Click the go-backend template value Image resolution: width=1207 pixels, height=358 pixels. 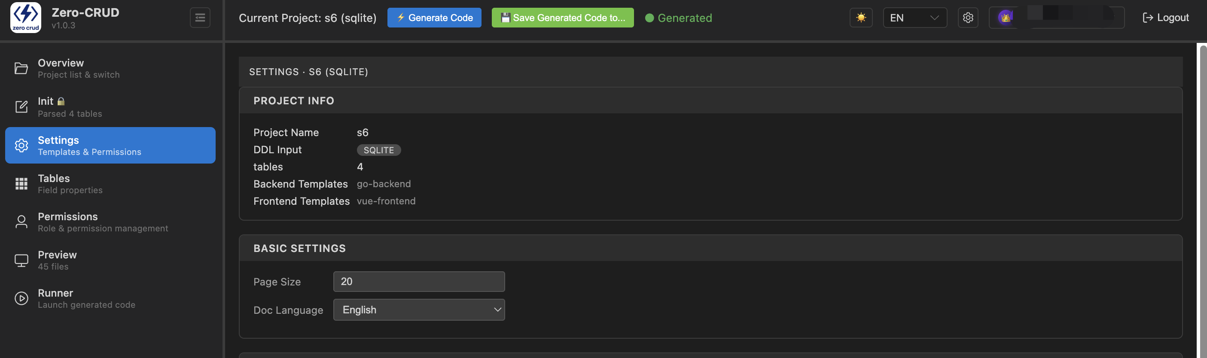click(383, 184)
